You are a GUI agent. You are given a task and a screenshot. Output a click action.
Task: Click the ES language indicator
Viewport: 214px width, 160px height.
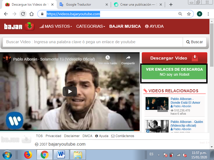(151, 154)
